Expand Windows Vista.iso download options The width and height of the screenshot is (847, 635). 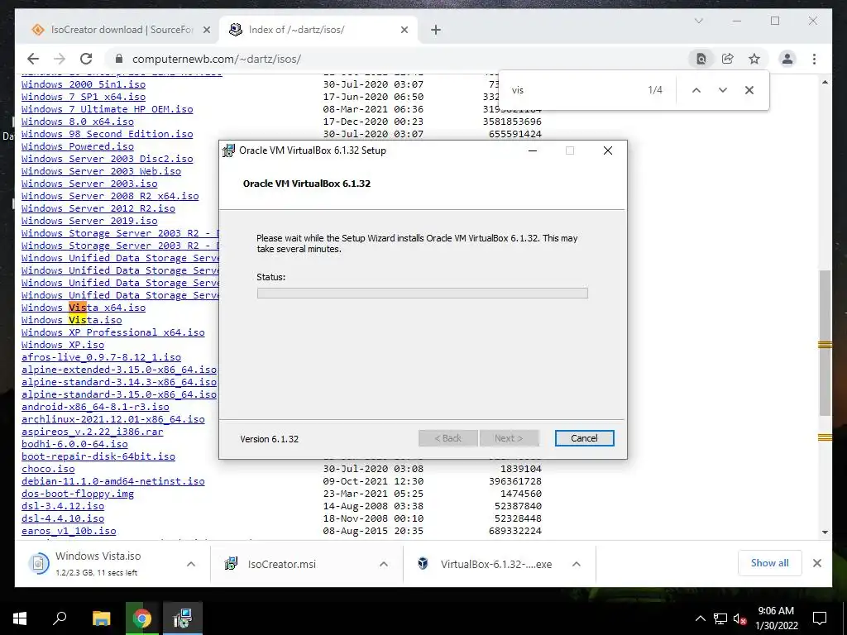pyautogui.click(x=191, y=564)
